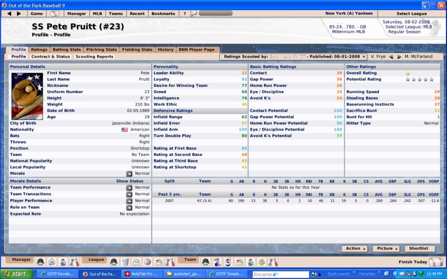This screenshot has height=279, width=447.
Task: Open the MLB menu
Action: [97, 13]
